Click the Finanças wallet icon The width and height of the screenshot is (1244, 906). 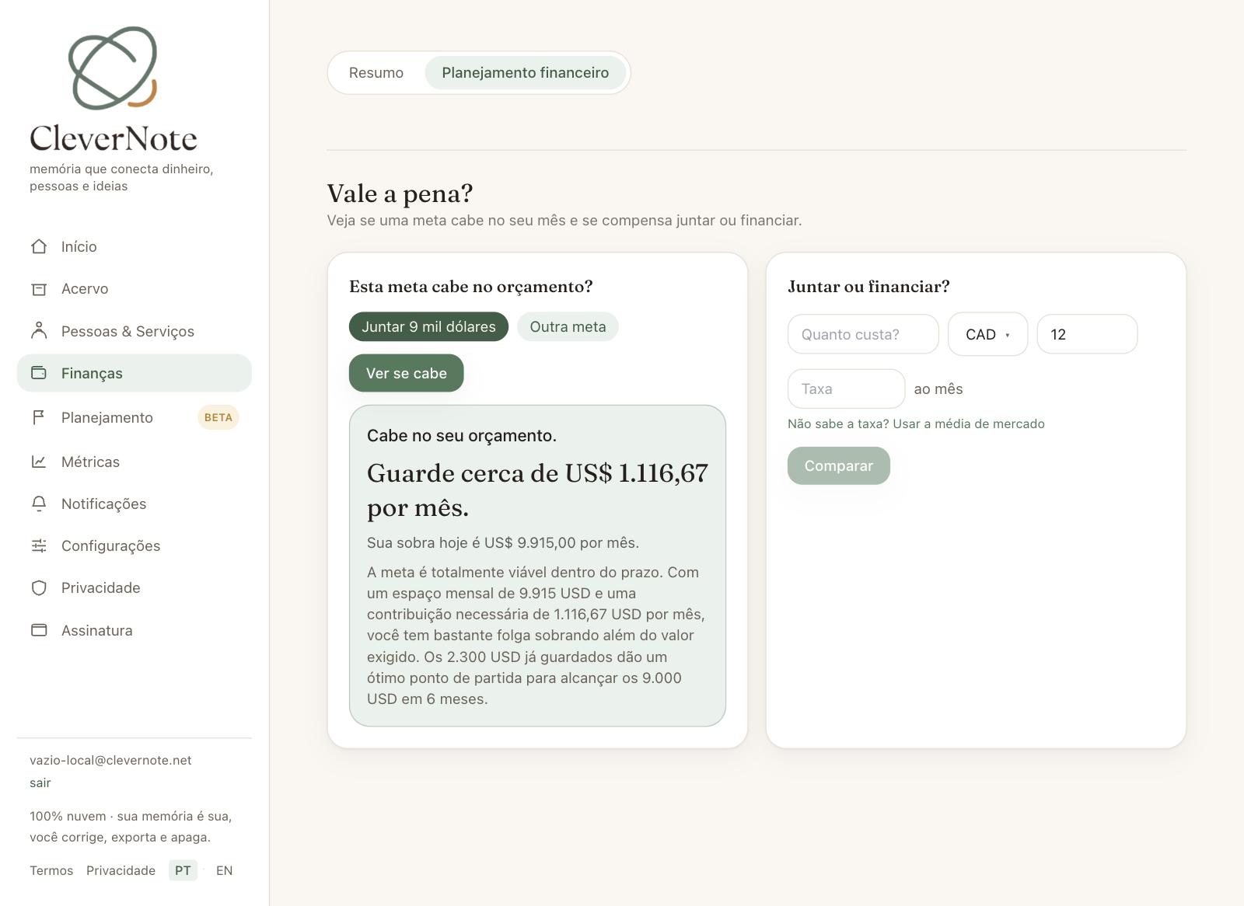(x=39, y=373)
